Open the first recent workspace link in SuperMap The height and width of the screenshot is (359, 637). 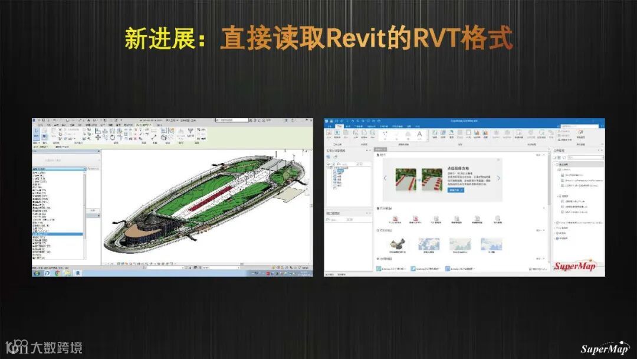(x=391, y=269)
